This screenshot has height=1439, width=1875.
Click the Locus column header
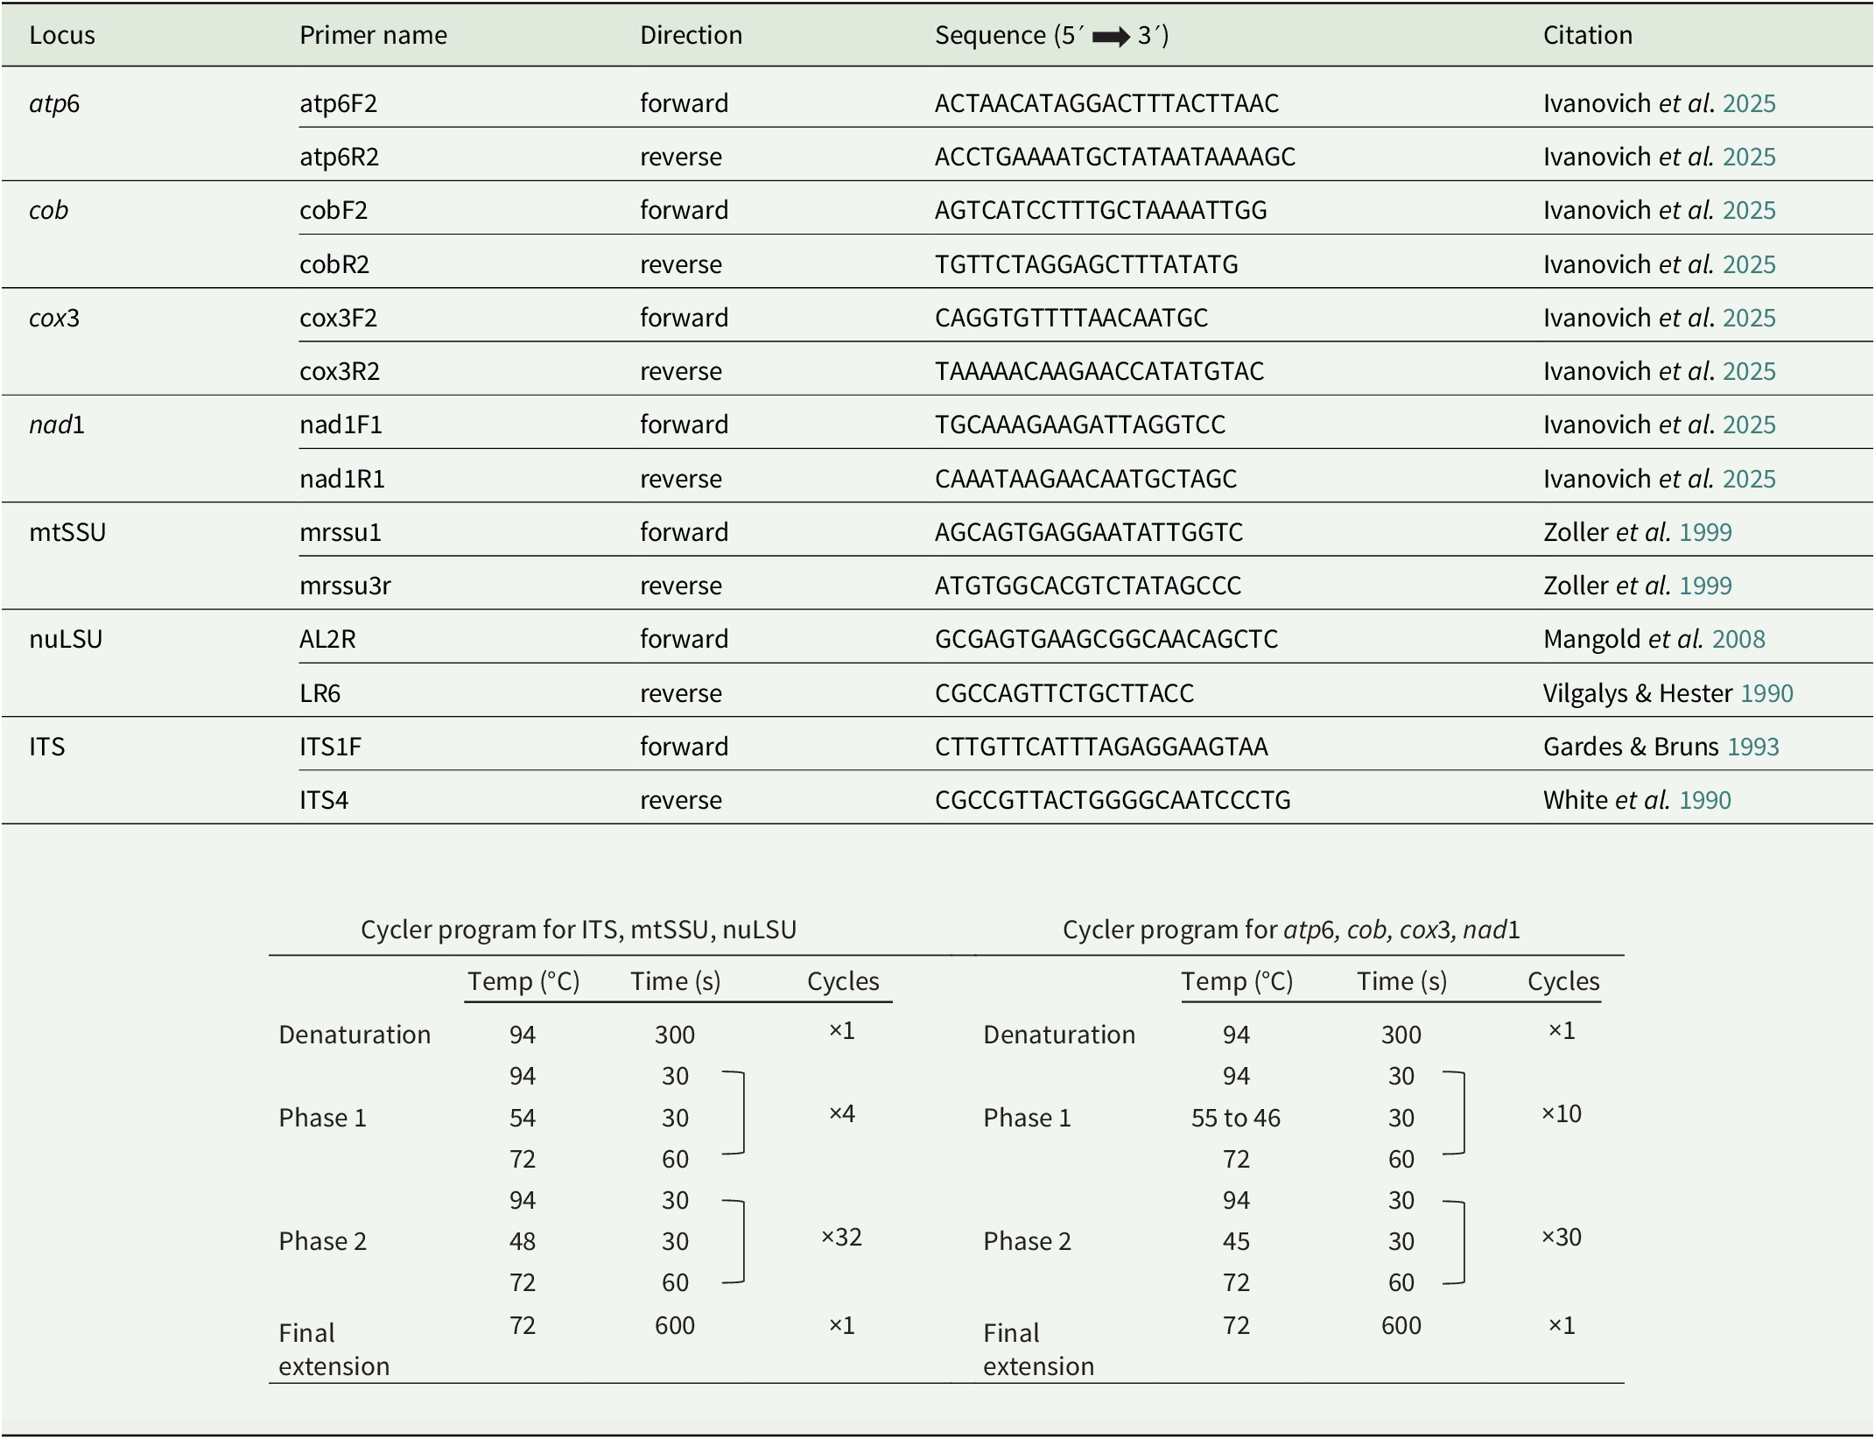click(62, 35)
